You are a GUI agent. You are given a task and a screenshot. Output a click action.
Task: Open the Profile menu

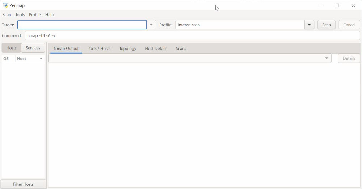[x=35, y=15]
